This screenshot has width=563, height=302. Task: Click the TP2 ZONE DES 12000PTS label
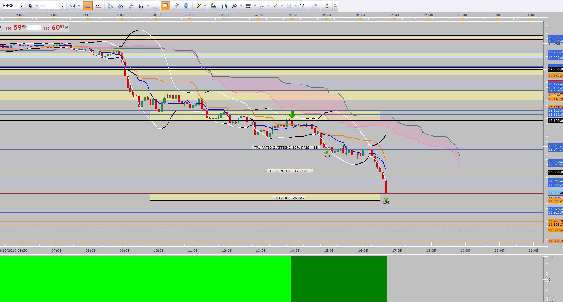pos(290,171)
